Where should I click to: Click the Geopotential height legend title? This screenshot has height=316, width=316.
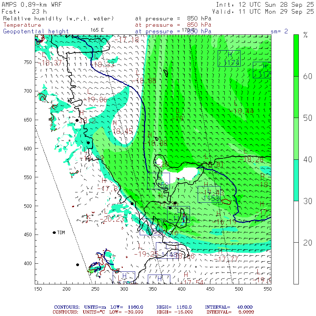pyautogui.click(x=36, y=32)
